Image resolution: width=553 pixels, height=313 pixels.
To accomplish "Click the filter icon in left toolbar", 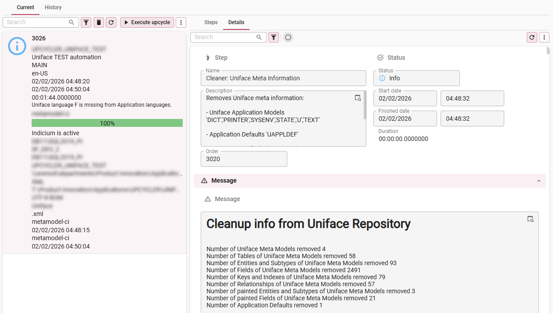I will click(x=86, y=22).
